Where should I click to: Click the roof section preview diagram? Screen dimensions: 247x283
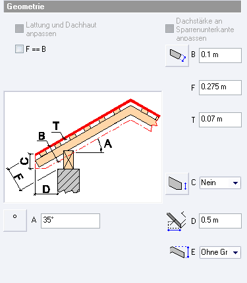pos(83,147)
